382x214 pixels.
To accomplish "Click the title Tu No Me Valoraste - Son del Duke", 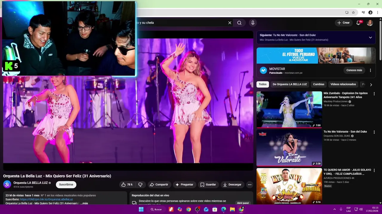I will point(345,132).
